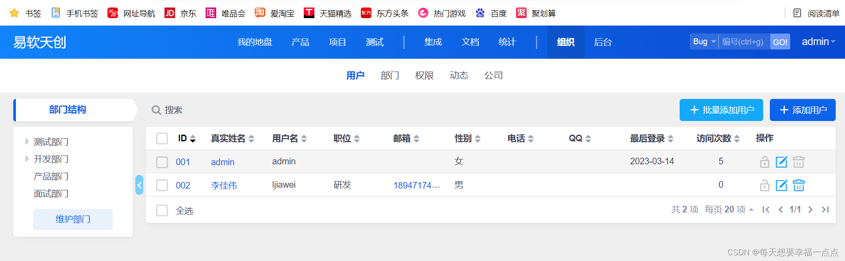Open the 每页 20 项 page size dropdown
This screenshot has width=845, height=261.
pos(729,209)
